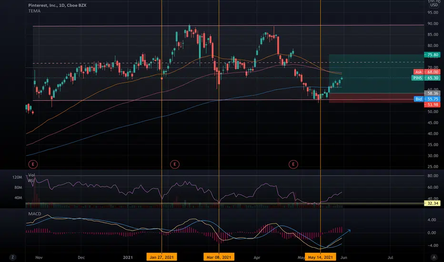The image size is (444, 262).
Task: Click the Nov label on time axis
Action: click(x=39, y=257)
